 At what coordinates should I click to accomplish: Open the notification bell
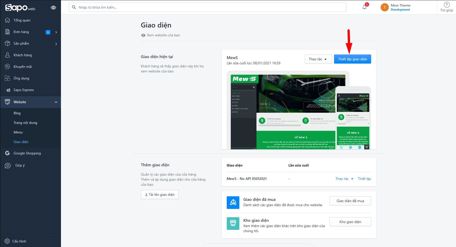click(x=364, y=7)
